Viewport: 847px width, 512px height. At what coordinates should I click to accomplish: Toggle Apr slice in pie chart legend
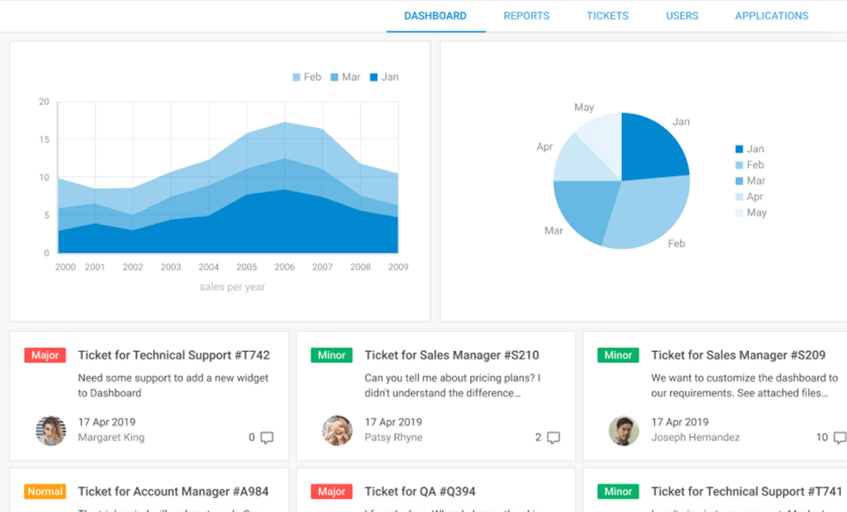[x=749, y=197]
